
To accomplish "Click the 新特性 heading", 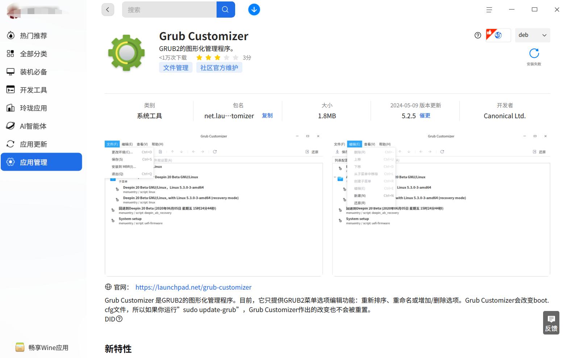I will tap(118, 349).
